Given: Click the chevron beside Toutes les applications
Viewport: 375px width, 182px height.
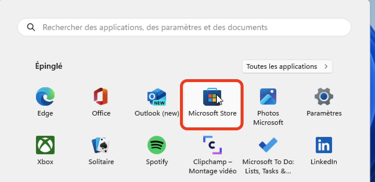Looking at the screenshot, I should [326, 66].
